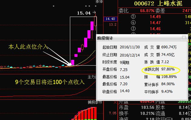This screenshot has height=120, width=191.
Task: Click the circled ③ order level icon
Action: pyautogui.click(x=133, y=29)
